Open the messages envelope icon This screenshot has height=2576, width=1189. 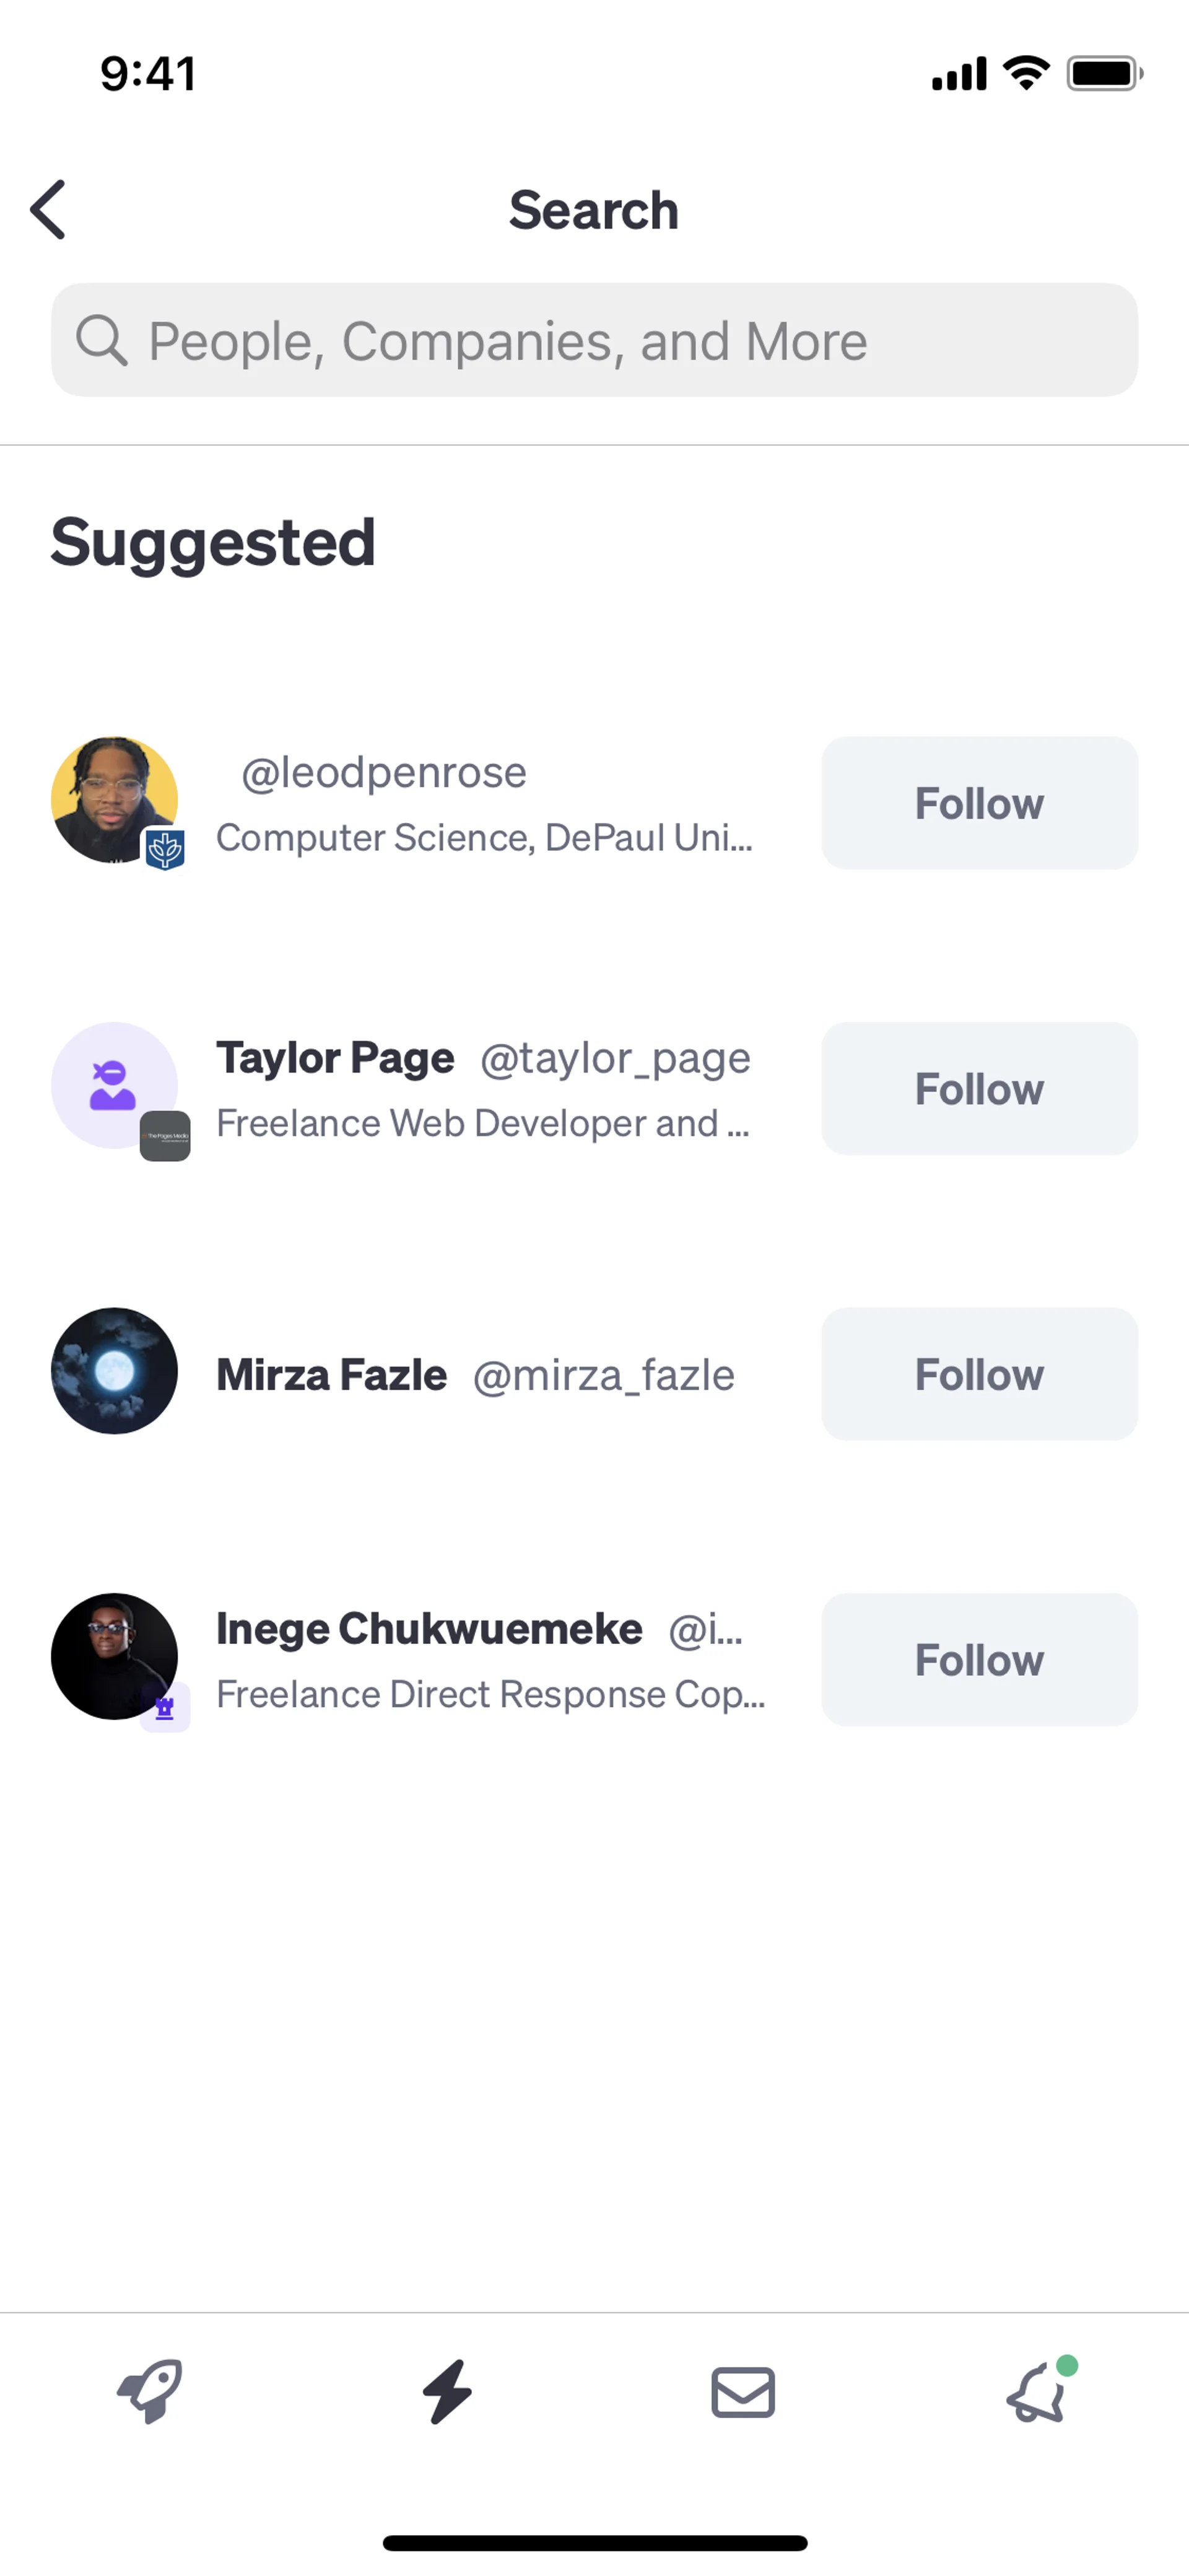[x=743, y=2392]
